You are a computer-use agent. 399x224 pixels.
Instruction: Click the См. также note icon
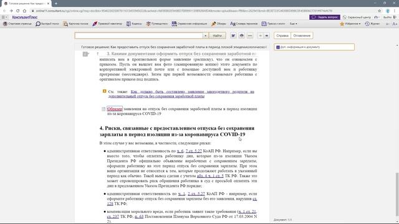pyautogui.click(x=104, y=91)
